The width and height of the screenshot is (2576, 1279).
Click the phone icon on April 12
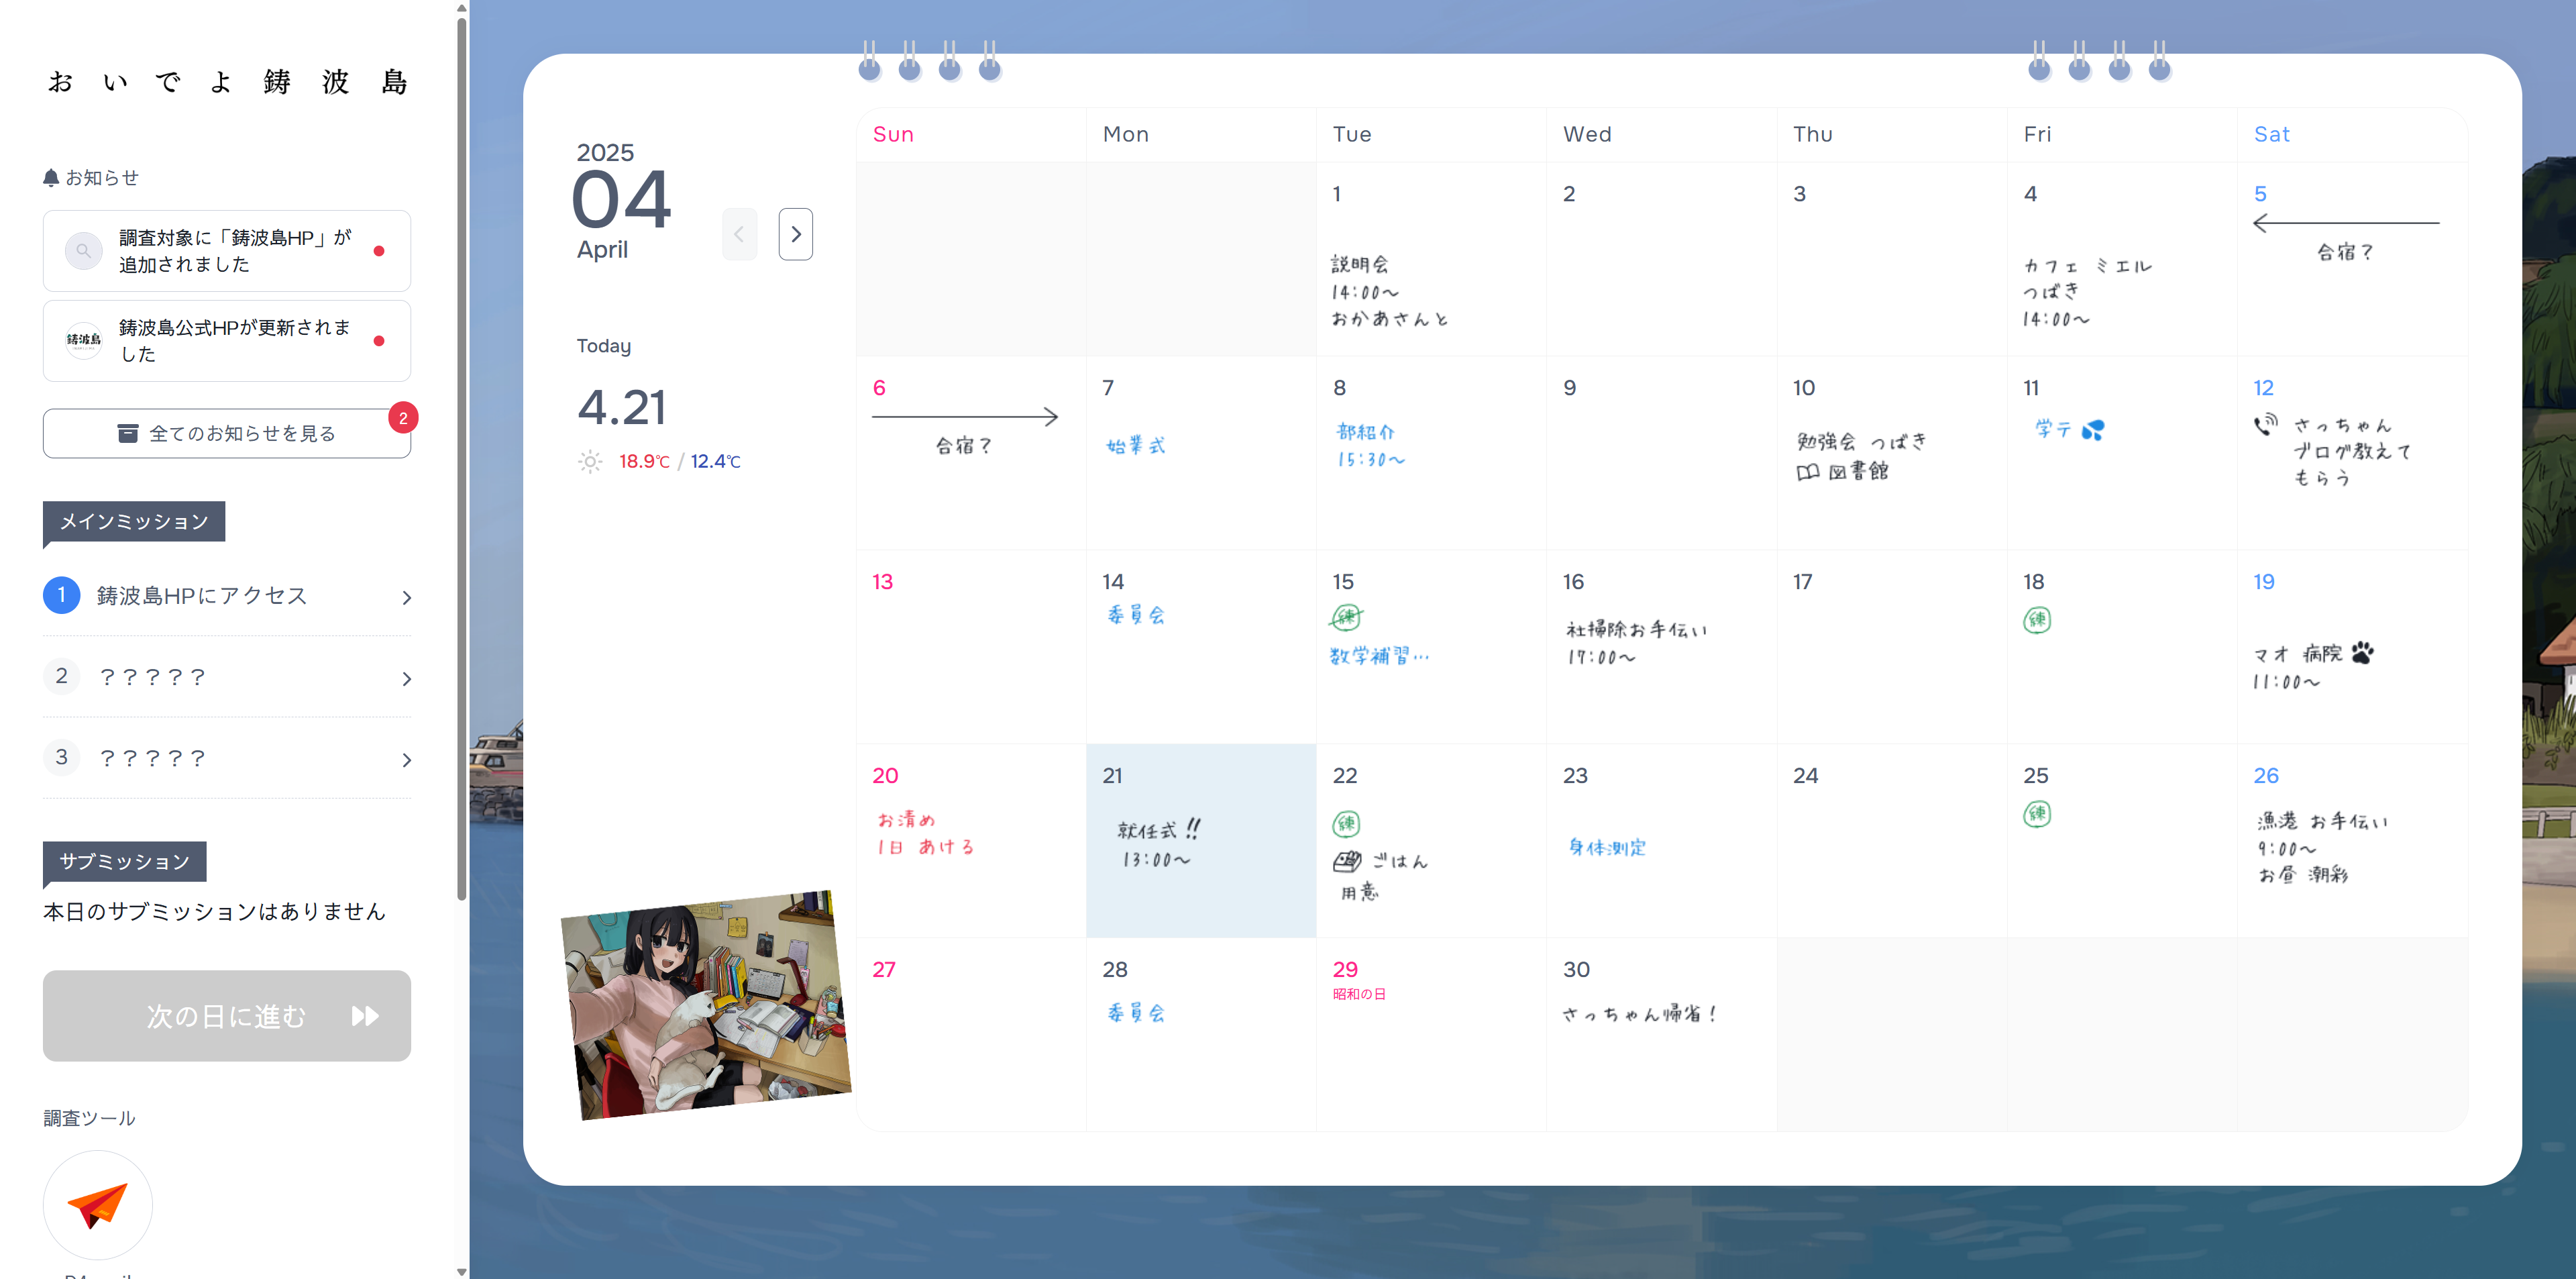[x=2265, y=425]
